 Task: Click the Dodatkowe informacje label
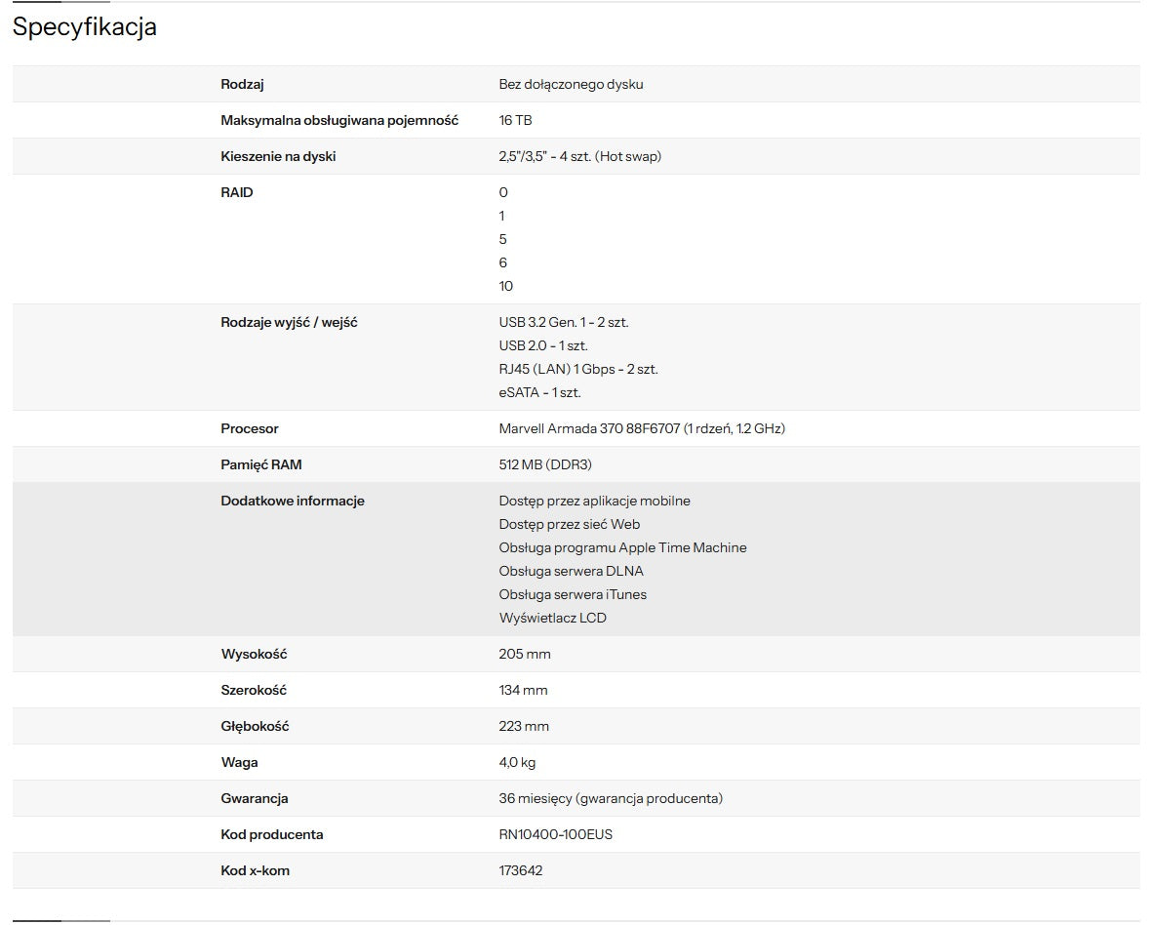[x=293, y=501]
